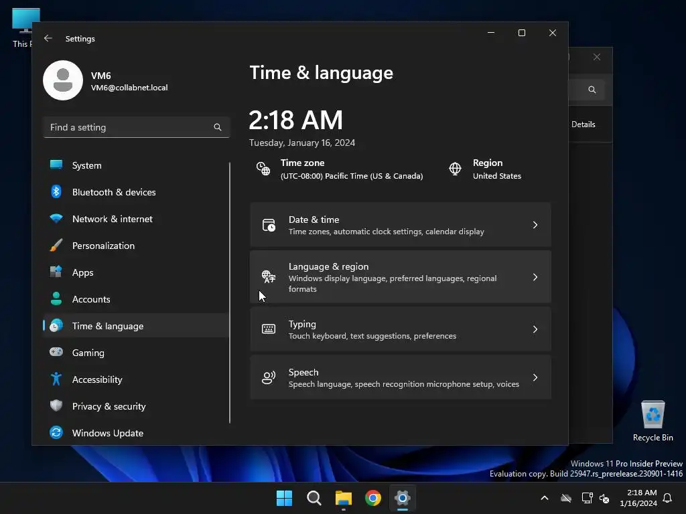
Task: Maximize the Settings window
Action: click(x=521, y=33)
